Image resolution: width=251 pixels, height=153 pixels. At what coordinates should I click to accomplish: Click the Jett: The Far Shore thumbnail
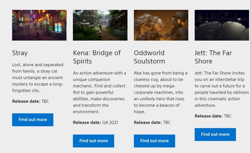222,25
